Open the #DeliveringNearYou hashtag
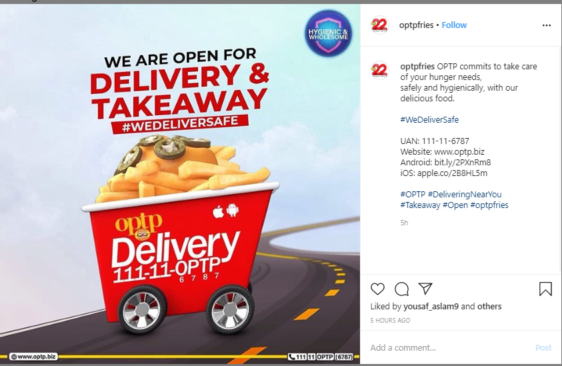Screen dimensions: 562x366 pos(465,194)
